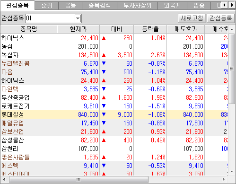Select the 좋은사람들 stock row
The width and height of the screenshot is (236, 184).
pos(114,157)
